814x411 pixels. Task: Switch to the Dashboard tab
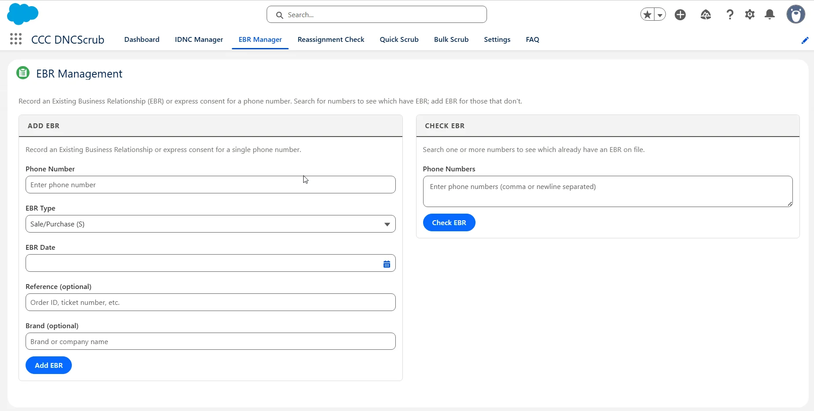[142, 39]
